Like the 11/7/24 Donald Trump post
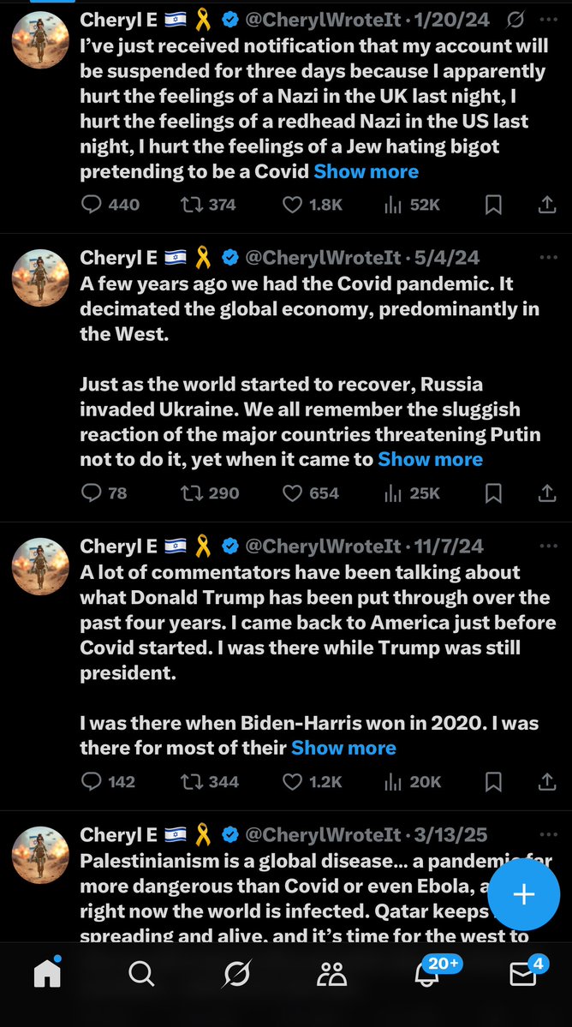 293,781
